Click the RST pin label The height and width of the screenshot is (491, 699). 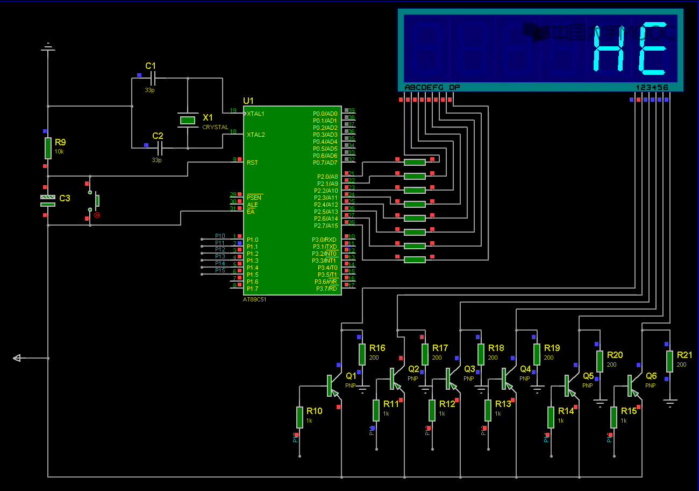click(252, 163)
